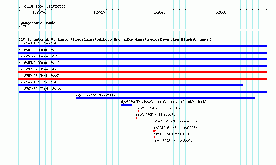The image size is (276, 165).
Task: Click the blue bar for dgv6205n100
Action: tap(131, 85)
